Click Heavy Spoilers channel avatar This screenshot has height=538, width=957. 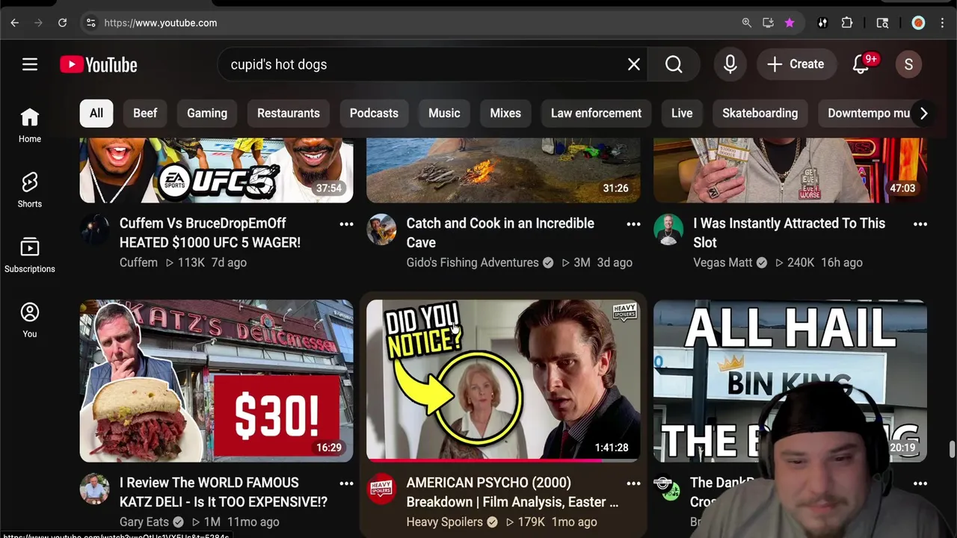[x=381, y=489]
